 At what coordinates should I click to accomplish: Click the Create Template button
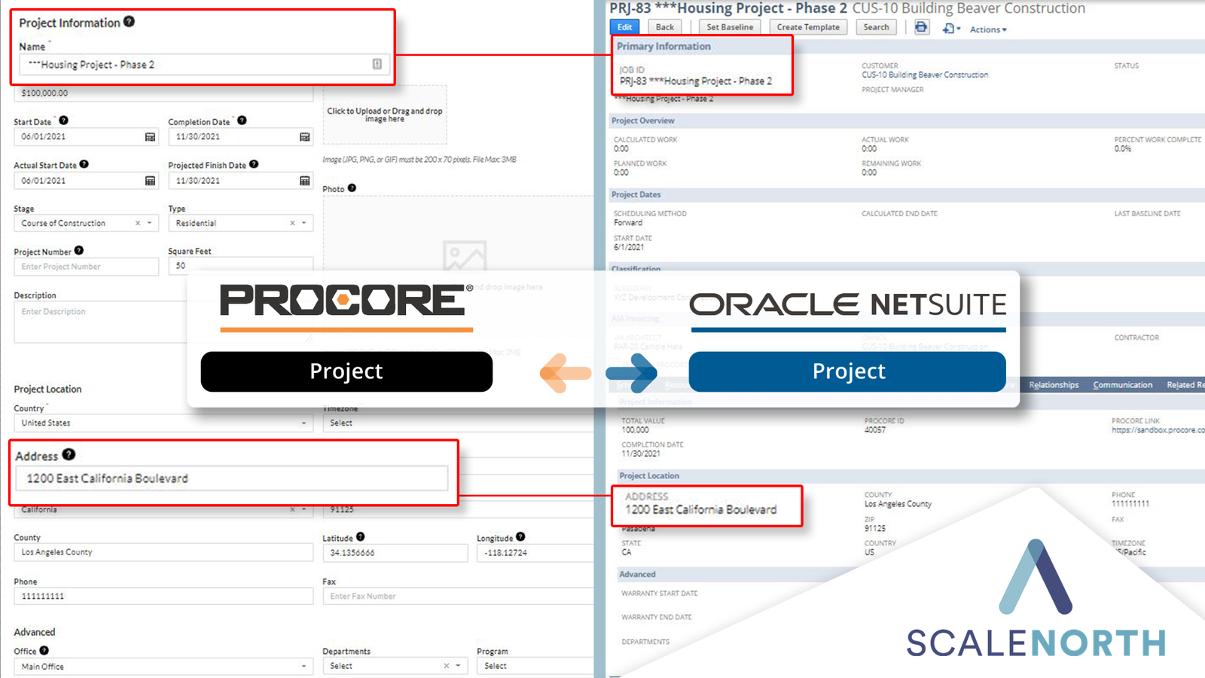point(808,27)
